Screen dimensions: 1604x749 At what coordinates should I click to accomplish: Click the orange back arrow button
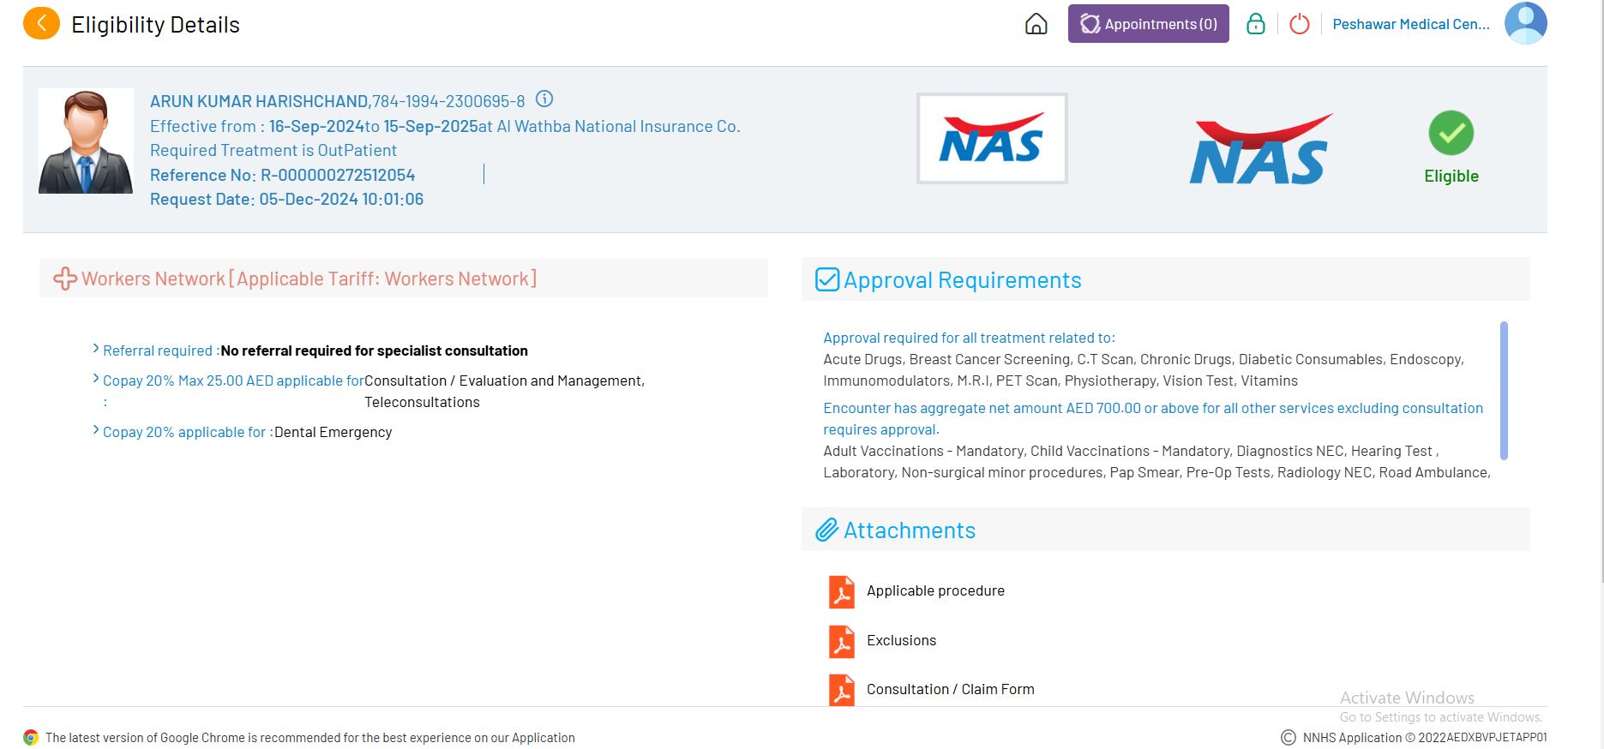coord(41,24)
